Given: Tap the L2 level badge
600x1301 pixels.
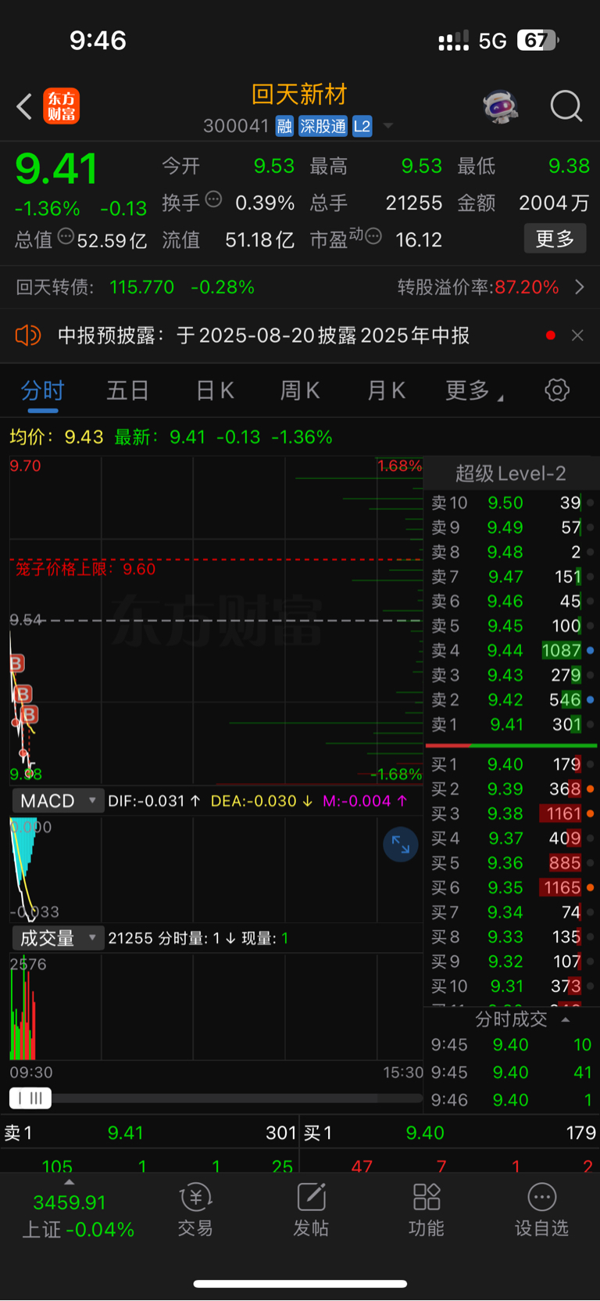Looking at the screenshot, I should click(362, 126).
